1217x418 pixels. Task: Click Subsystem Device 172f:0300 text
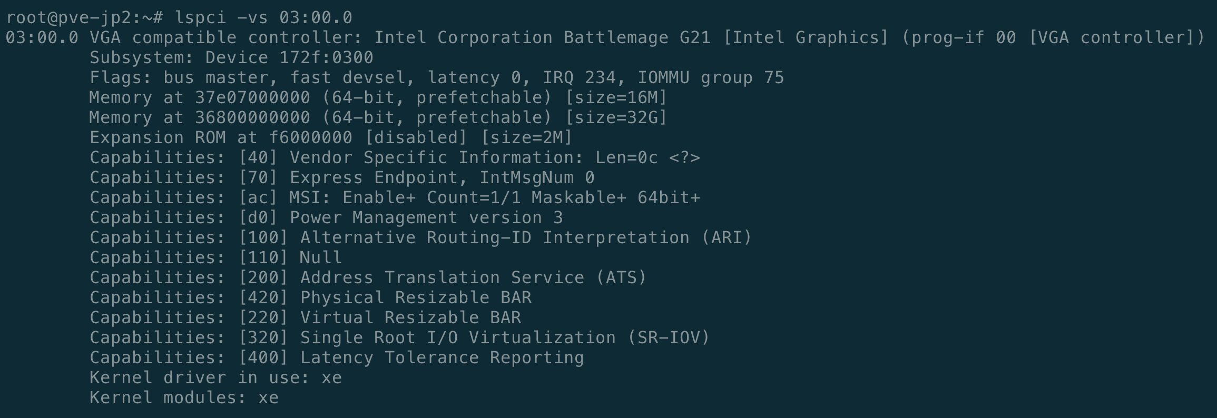(231, 58)
